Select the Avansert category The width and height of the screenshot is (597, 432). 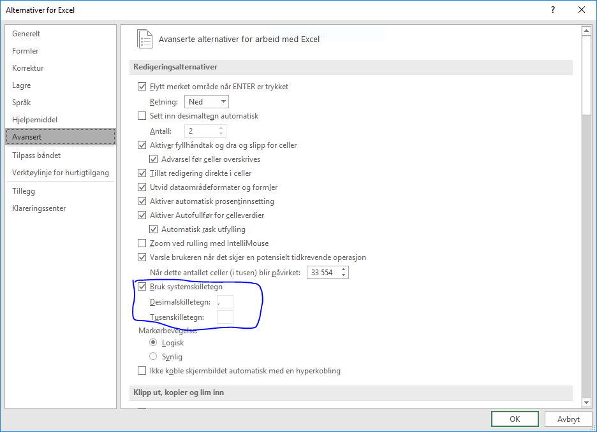[x=61, y=137]
